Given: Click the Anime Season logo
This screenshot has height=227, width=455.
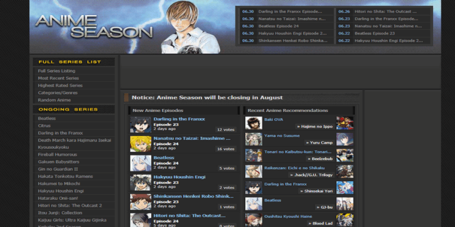Looking at the screenshot, I should tap(93, 27).
